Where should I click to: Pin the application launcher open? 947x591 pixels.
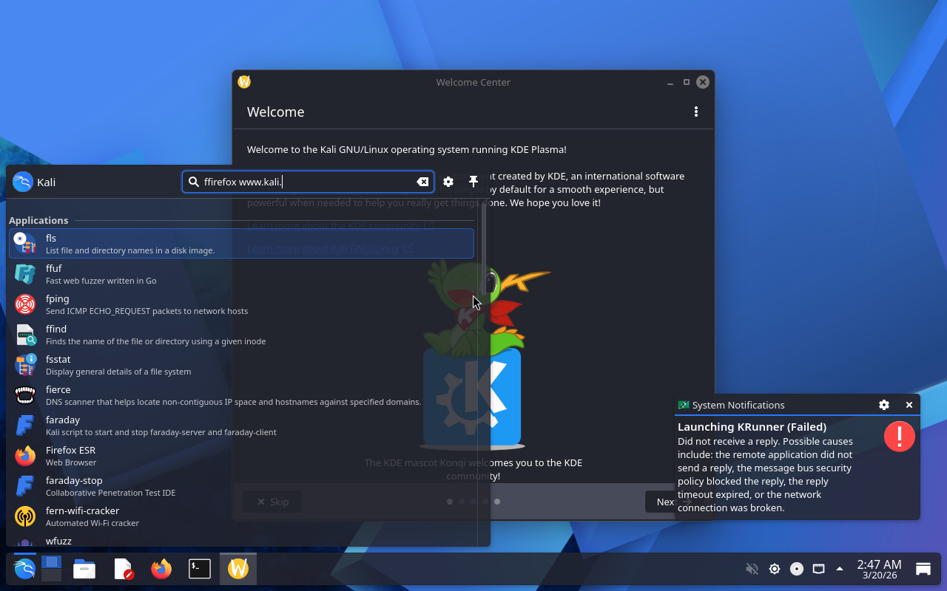[x=473, y=182]
